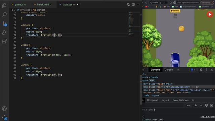Open the editor More Actions ellipsis menu
215x121 pixels.
(x=138, y=4)
